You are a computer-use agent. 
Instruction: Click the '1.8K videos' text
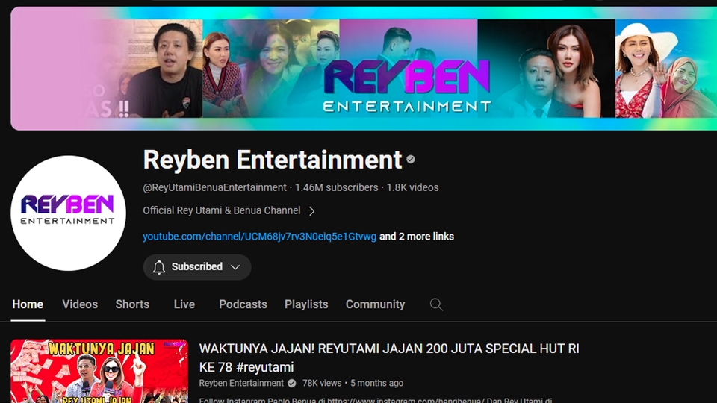pos(412,188)
